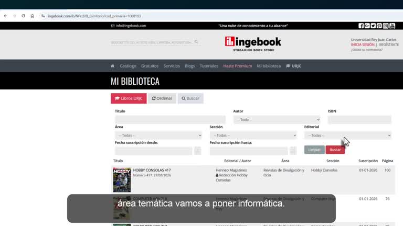Viewport: 403px width, 226px height.
Task: Open calendar icon for Fecha suscripción hasta
Action: (293, 151)
